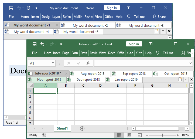Switch to My word document -4 tab
195x139 pixels.
[x=29, y=32]
